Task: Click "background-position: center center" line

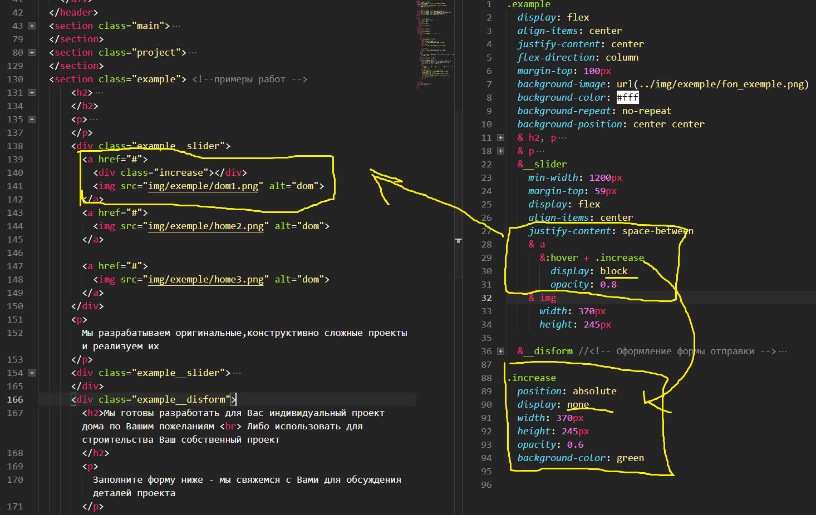Action: pos(611,125)
